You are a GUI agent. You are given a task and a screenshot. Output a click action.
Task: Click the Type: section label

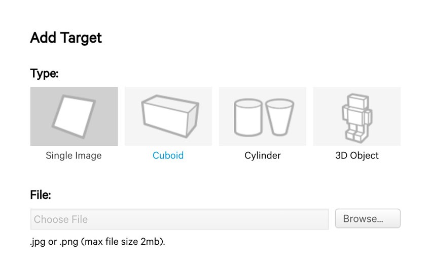pos(44,74)
